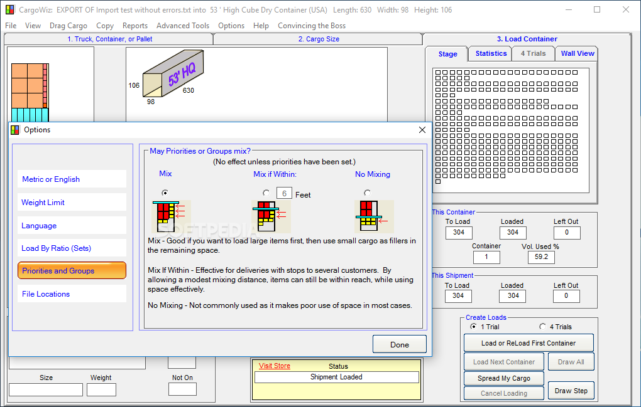The height and width of the screenshot is (407, 641).
Task: Open File Locations options
Action: click(72, 293)
